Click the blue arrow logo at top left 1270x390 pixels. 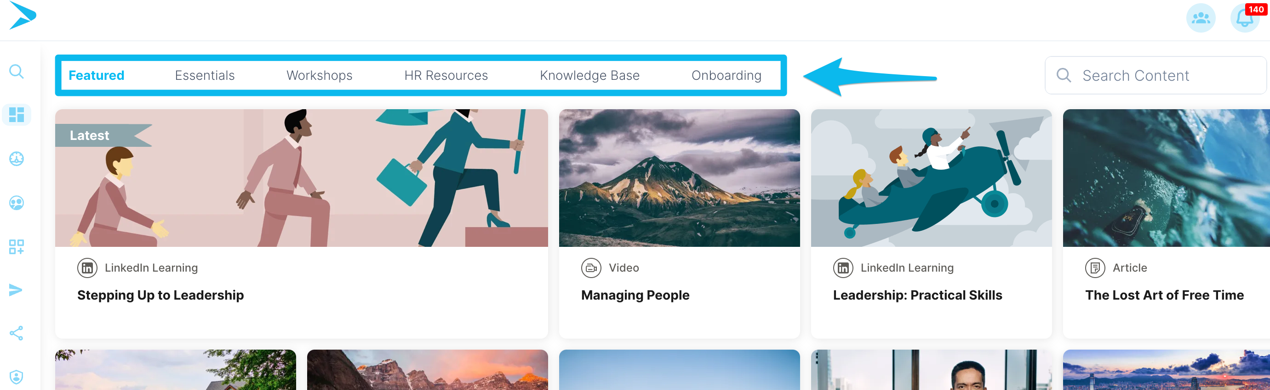point(22,16)
